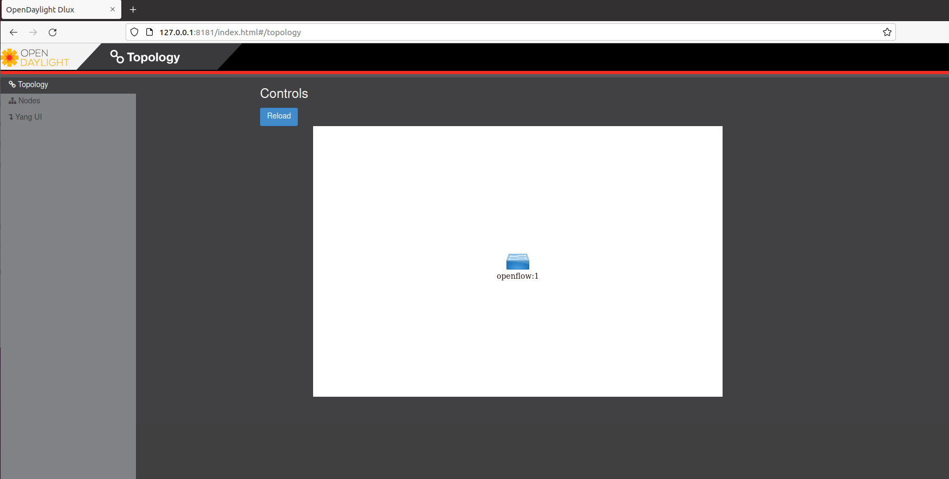Viewport: 949px width, 479px height.
Task: Bookmark this page with the star
Action: click(x=887, y=32)
